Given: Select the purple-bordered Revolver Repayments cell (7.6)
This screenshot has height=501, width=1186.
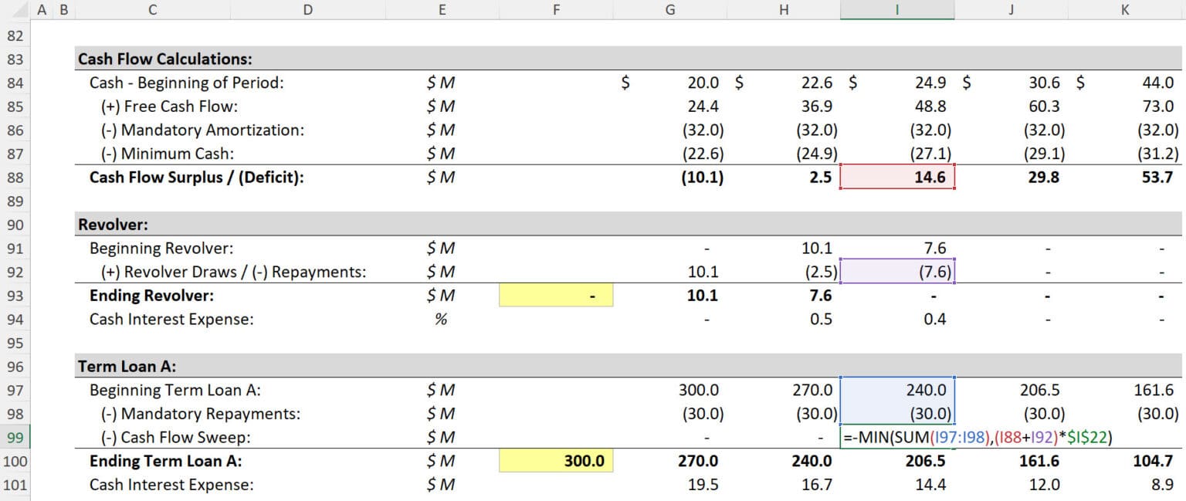Looking at the screenshot, I should coord(897,271).
